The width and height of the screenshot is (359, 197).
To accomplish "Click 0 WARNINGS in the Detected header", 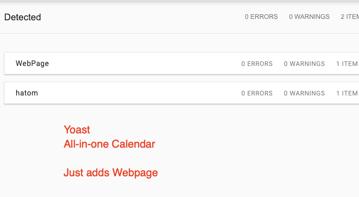I will (309, 17).
